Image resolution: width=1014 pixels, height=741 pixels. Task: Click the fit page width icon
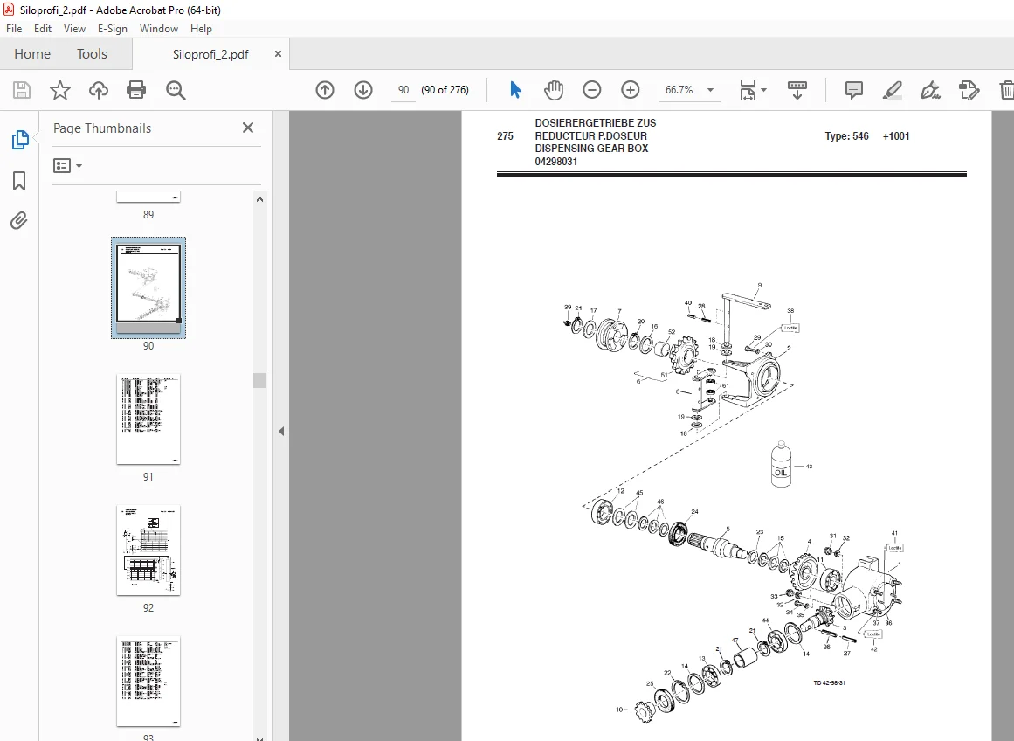pos(748,90)
